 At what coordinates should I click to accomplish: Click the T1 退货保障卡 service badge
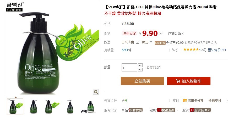(x=200, y=110)
